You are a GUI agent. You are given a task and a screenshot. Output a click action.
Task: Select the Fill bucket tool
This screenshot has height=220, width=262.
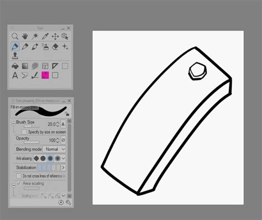(x=15, y=66)
